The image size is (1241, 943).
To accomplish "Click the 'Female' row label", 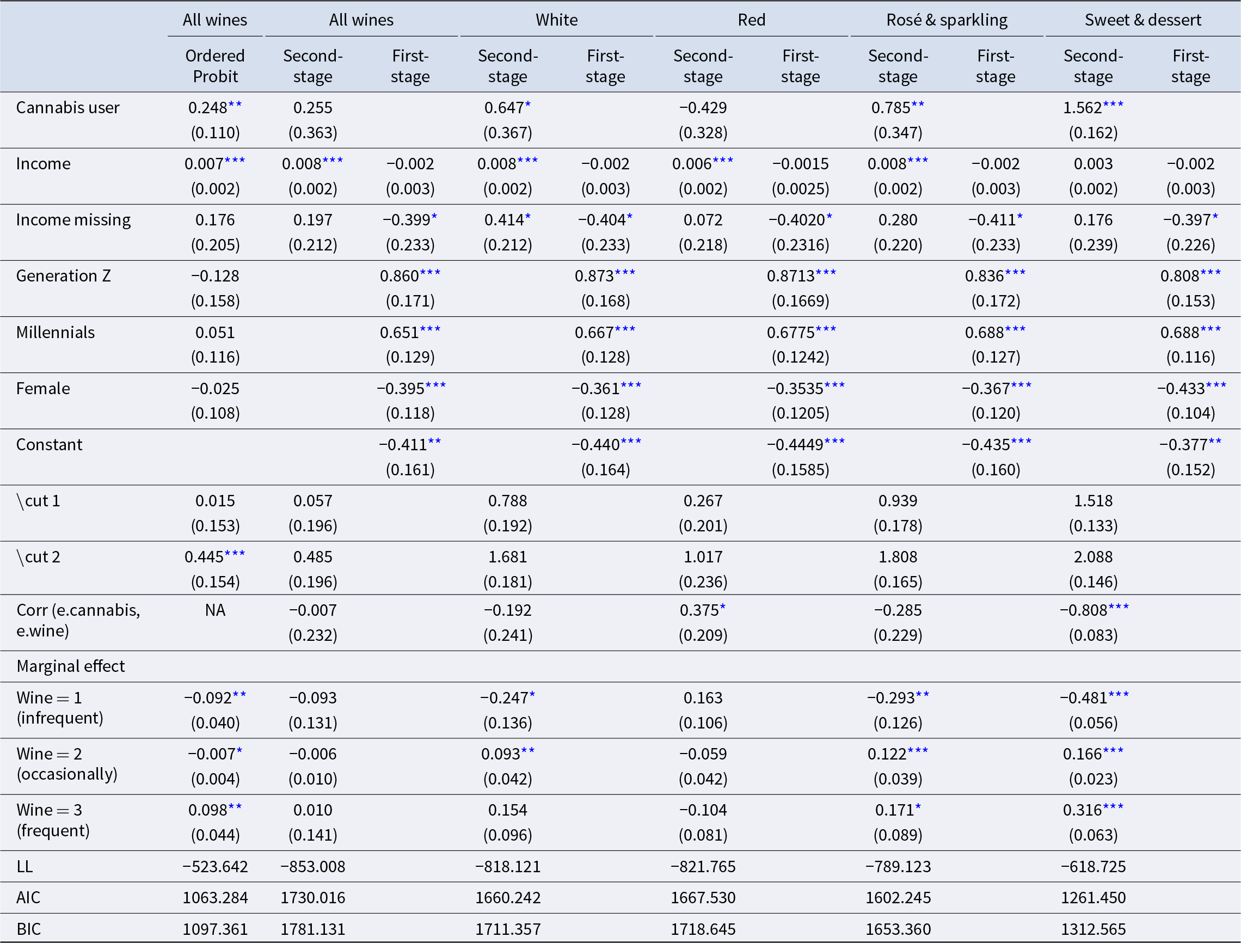I will tap(42, 388).
